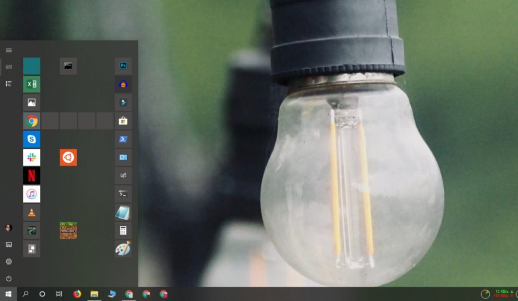Launch the Ubuntu tile
The width and height of the screenshot is (518, 301).
point(68,157)
